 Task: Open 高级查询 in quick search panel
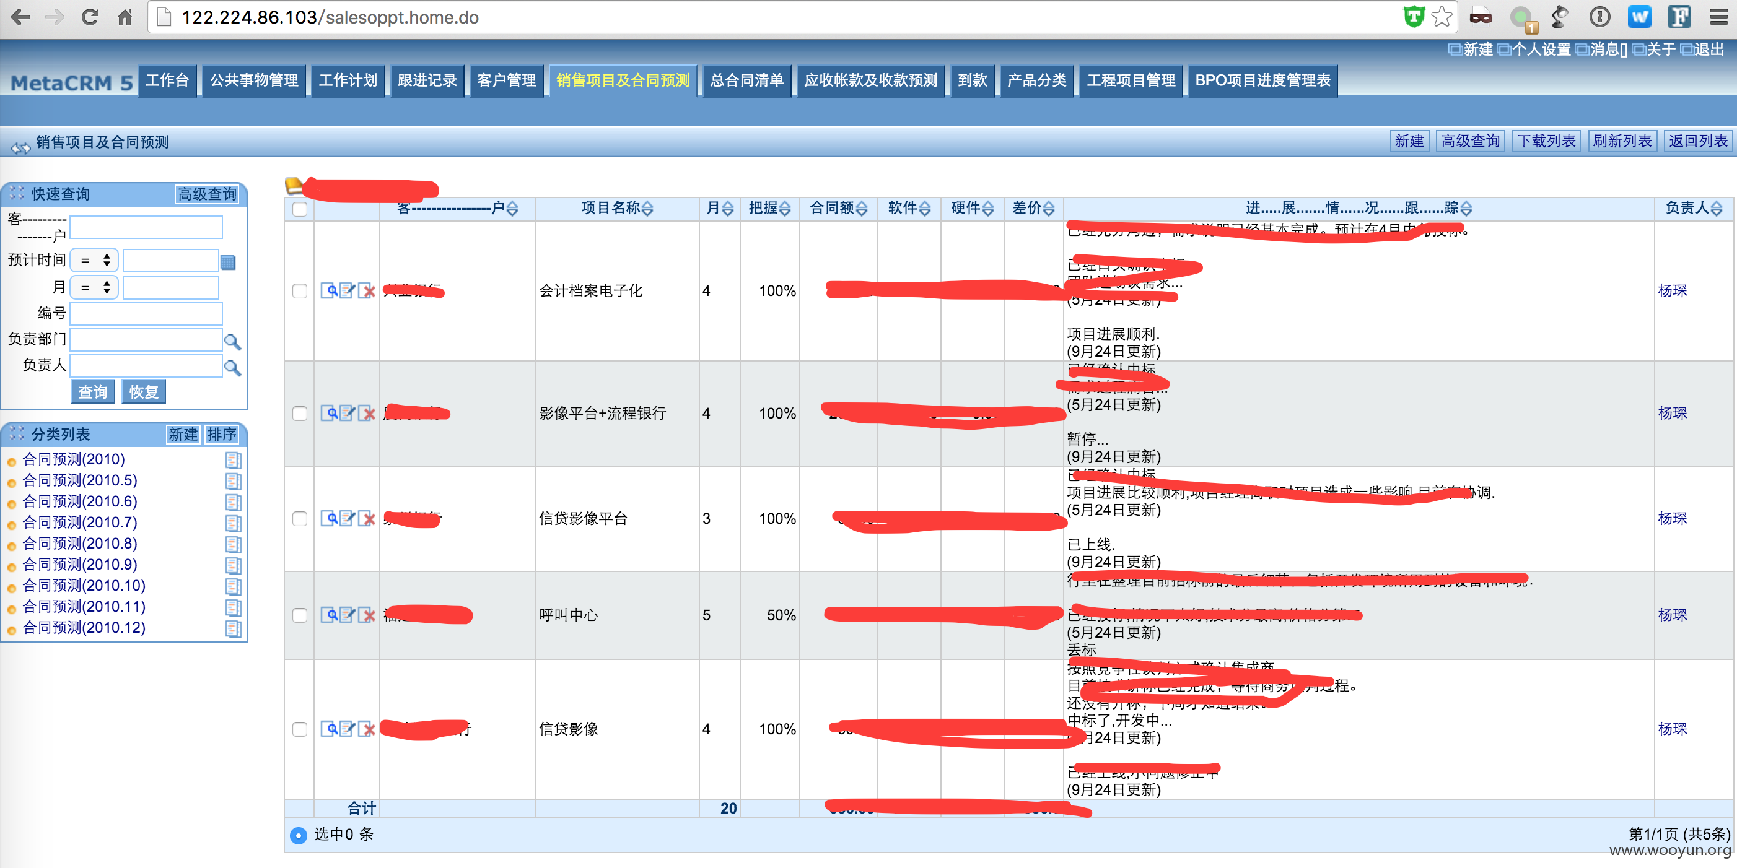207,195
